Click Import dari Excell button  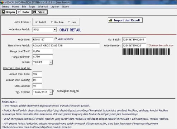125,20
